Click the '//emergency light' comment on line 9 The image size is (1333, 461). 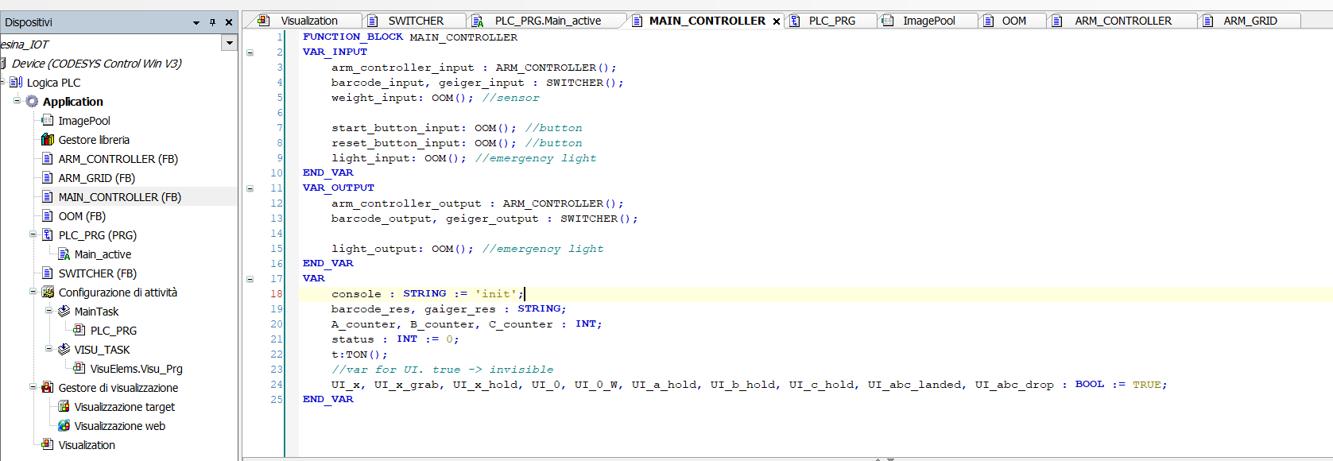tap(535, 158)
